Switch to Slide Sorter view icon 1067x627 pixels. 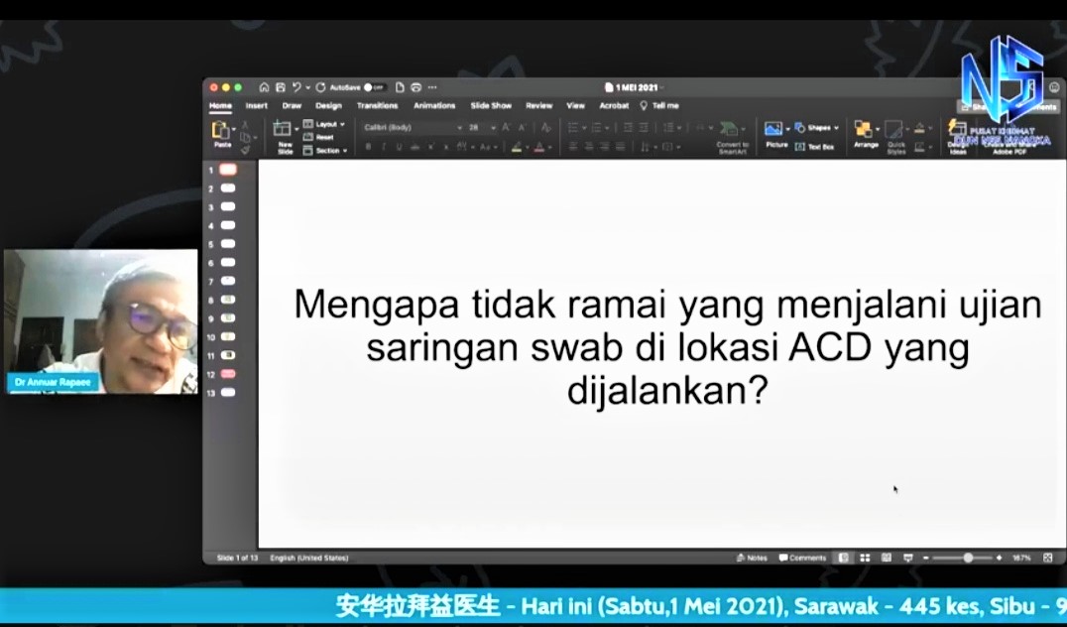[865, 558]
